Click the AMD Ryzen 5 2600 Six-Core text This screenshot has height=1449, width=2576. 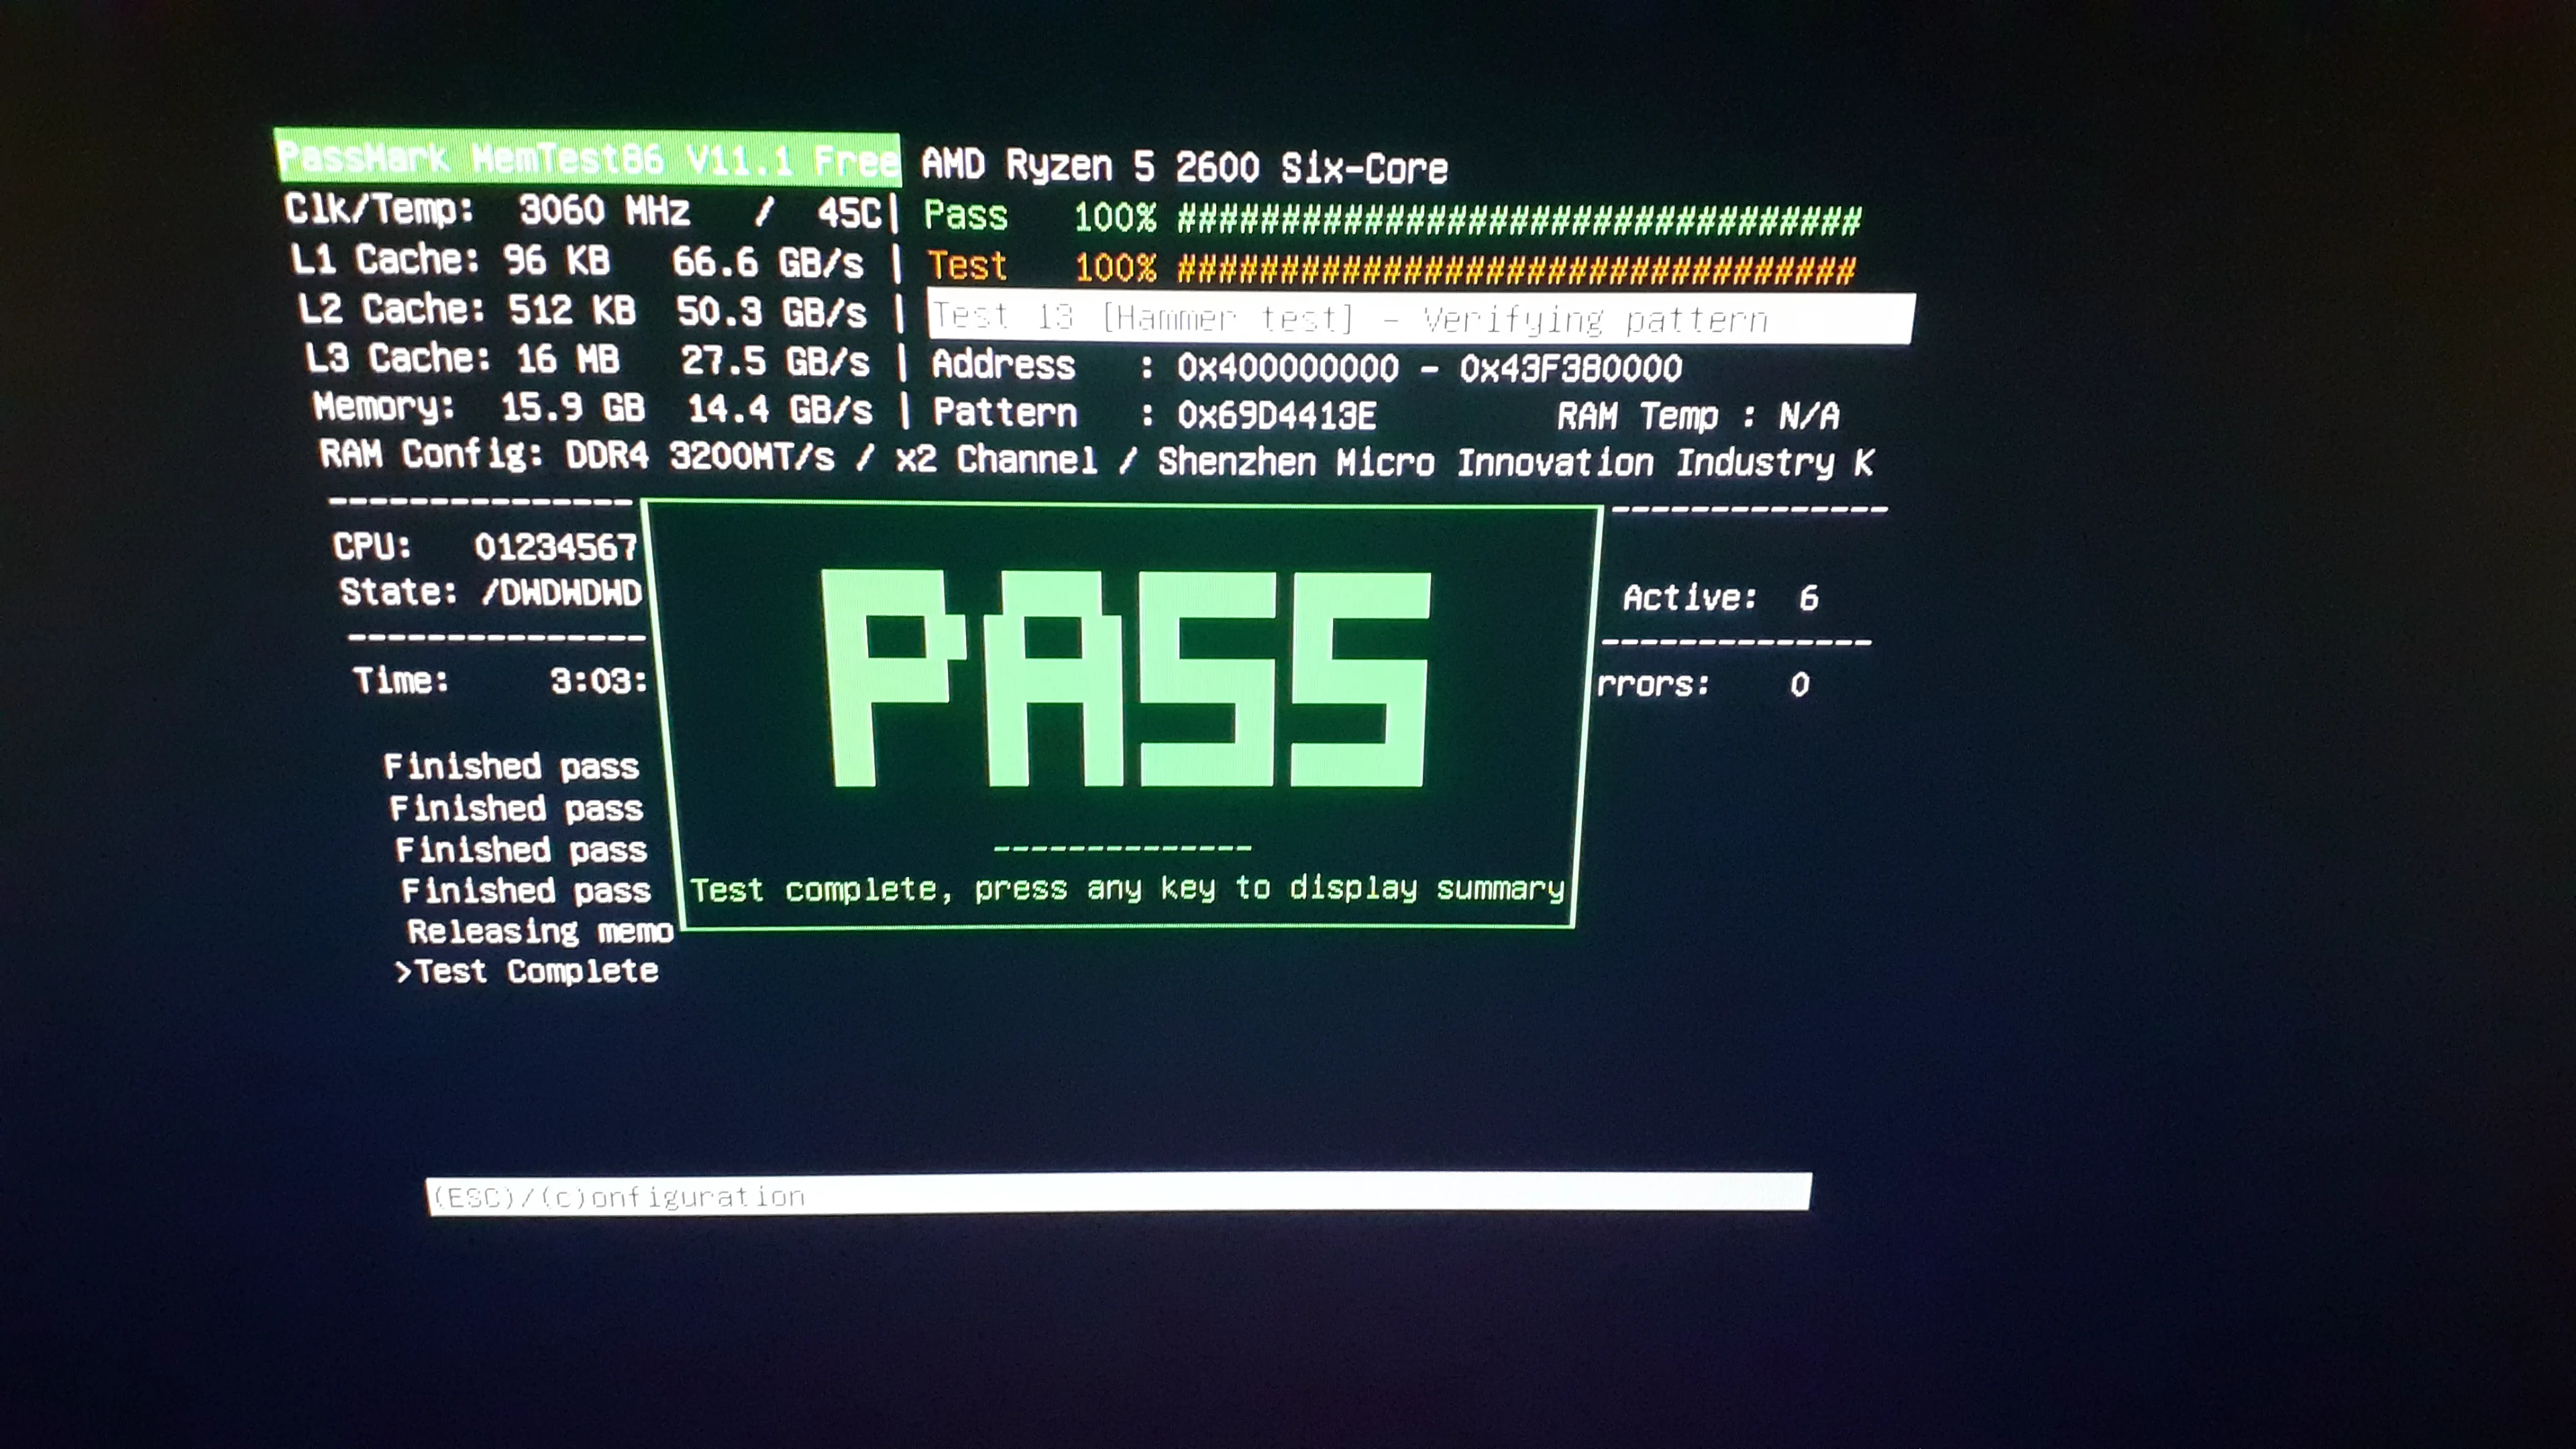(1184, 167)
